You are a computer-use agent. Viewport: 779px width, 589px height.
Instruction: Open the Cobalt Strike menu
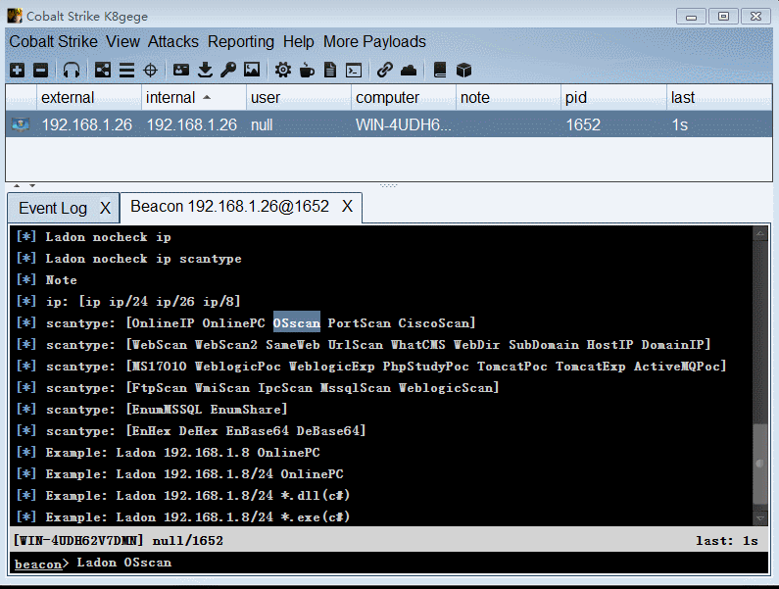(x=54, y=42)
